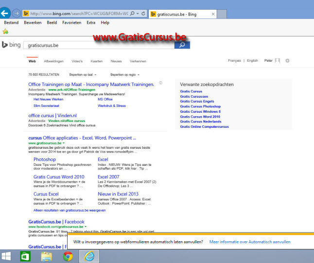The width and height of the screenshot is (314, 263).
Task: Click the blue Bing search button
Action: coord(182,45)
